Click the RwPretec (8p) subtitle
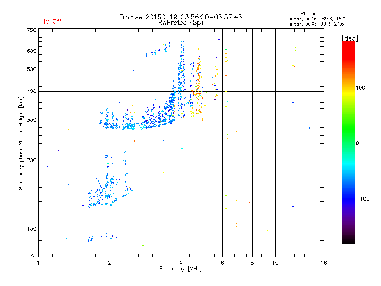This screenshot has width=381, height=286. point(180,22)
